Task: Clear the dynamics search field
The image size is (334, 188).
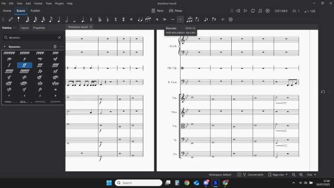Action: coord(59,38)
